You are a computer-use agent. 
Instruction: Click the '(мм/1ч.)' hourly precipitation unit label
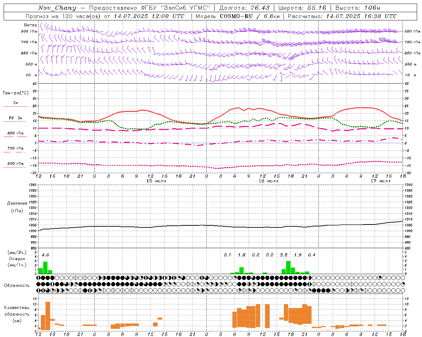[x=16, y=265]
